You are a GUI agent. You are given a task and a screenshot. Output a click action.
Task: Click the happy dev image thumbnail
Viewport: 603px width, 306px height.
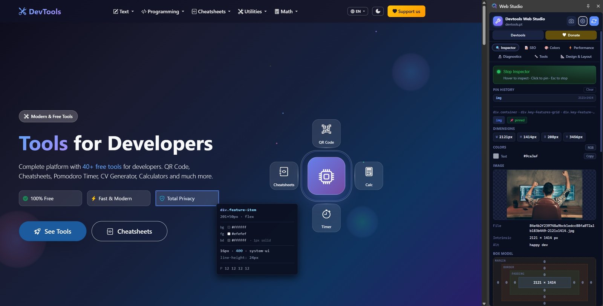pos(544,194)
